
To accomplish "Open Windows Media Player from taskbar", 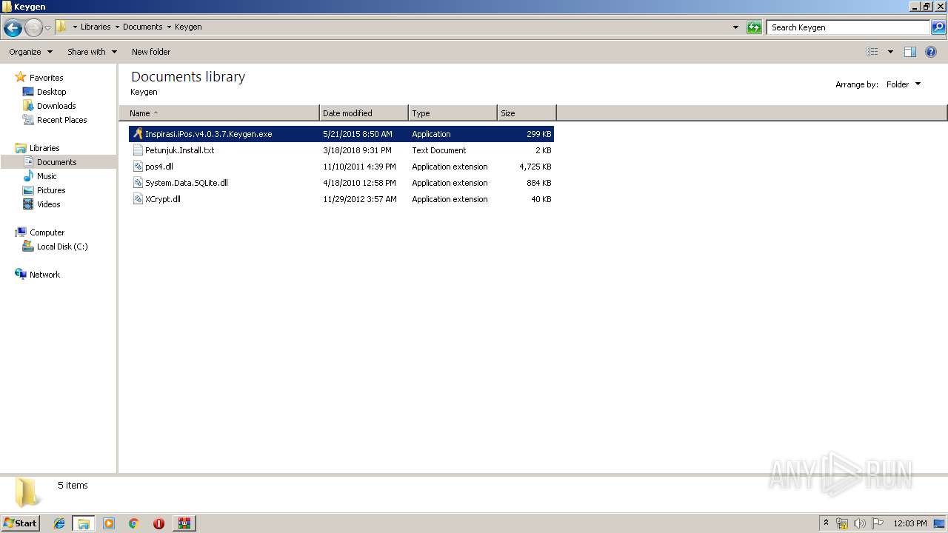I will pos(109,523).
